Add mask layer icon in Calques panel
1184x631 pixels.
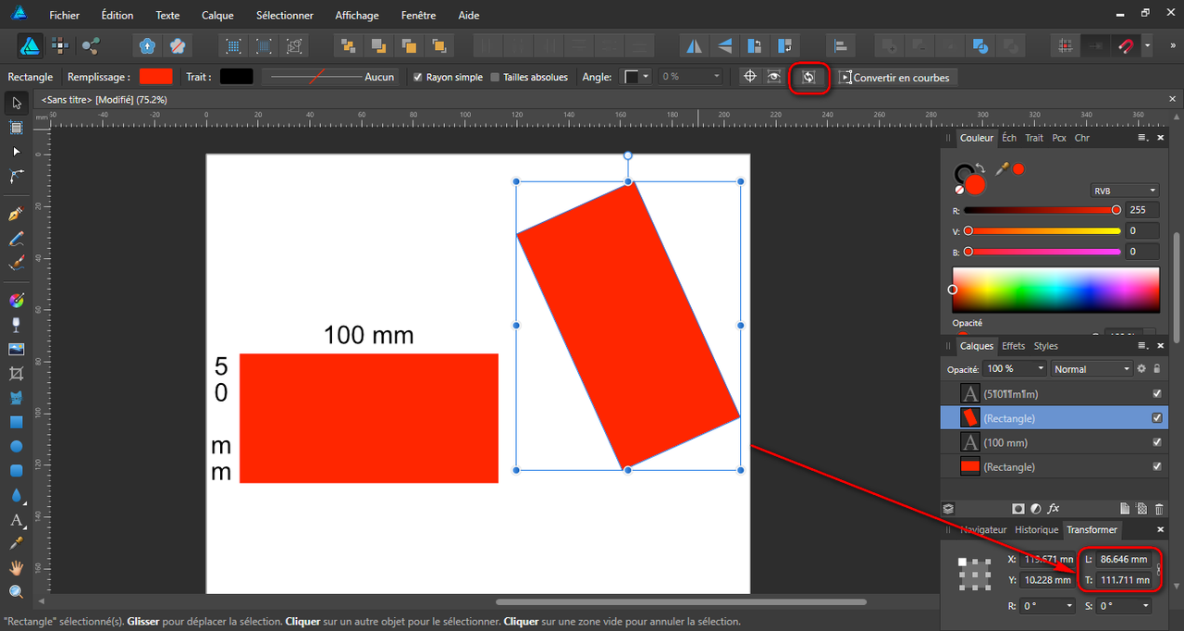(x=1018, y=509)
